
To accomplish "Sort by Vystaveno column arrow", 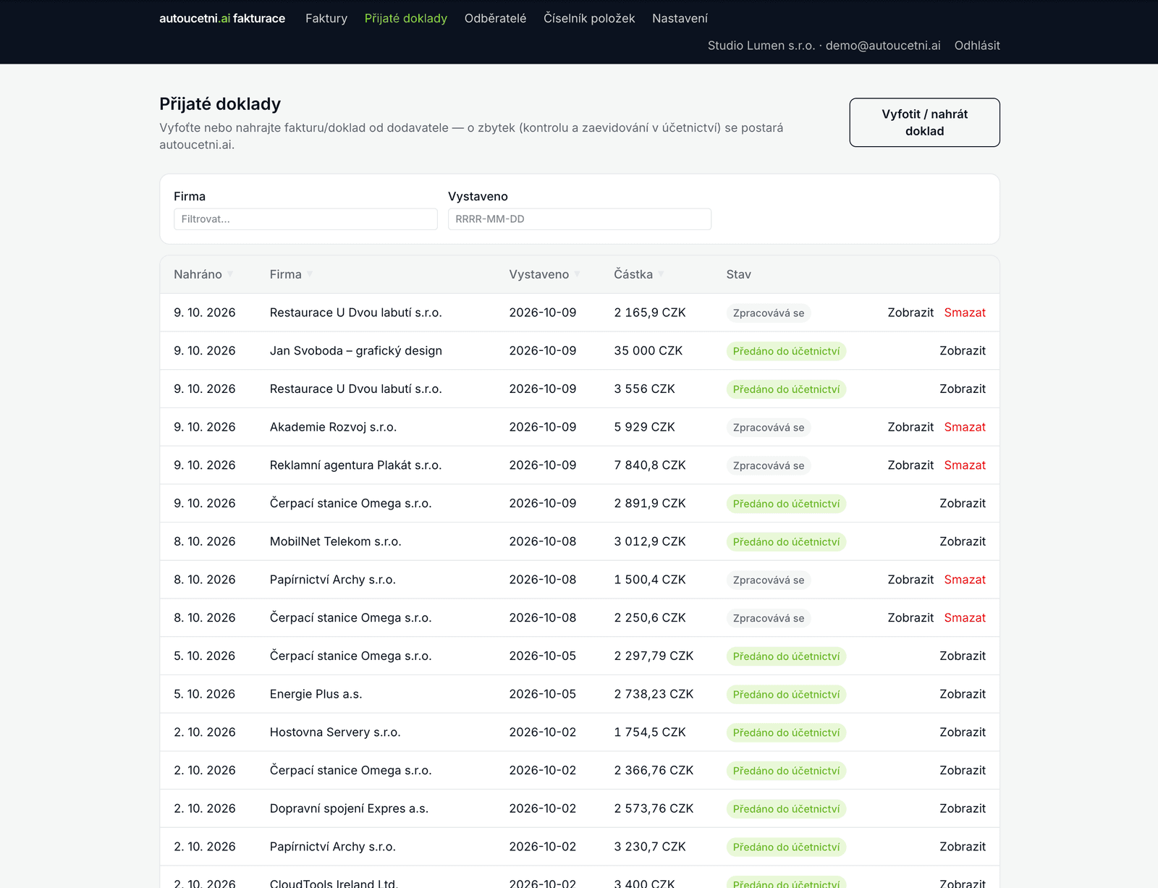I will pos(577,274).
